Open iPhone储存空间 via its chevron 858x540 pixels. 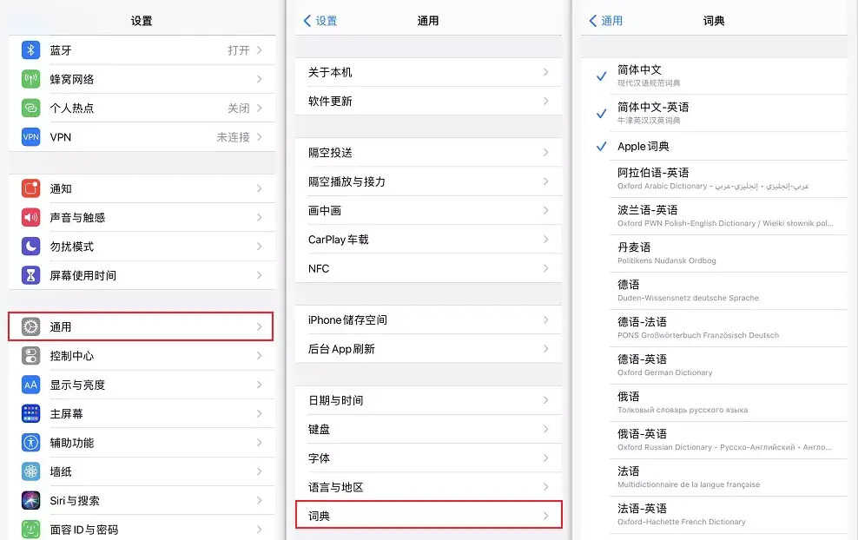[545, 320]
